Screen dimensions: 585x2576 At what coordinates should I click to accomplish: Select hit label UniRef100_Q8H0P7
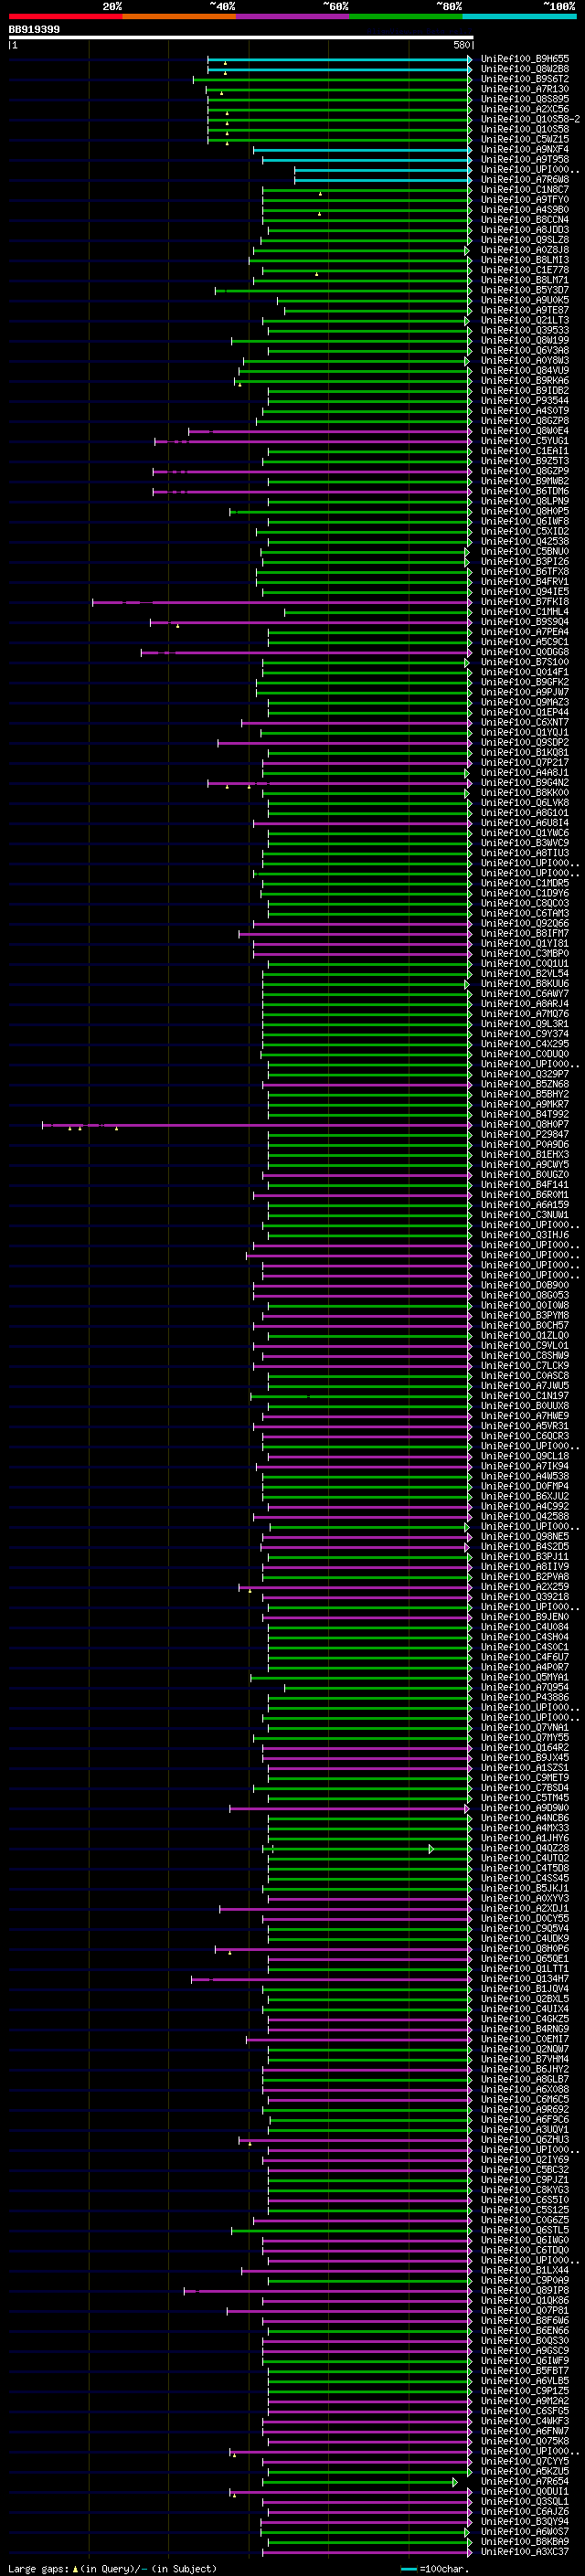coord(525,1125)
